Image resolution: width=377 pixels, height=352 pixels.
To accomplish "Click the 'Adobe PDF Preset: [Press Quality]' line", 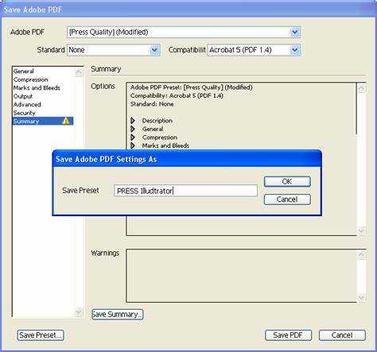I will coord(192,87).
